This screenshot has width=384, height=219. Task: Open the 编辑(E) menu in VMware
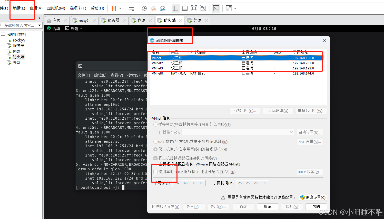[19, 8]
